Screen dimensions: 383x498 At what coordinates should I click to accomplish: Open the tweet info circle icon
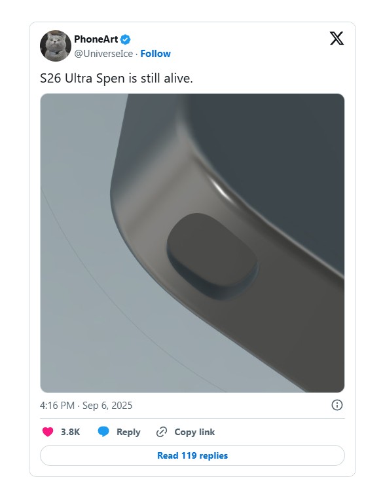pos(337,405)
